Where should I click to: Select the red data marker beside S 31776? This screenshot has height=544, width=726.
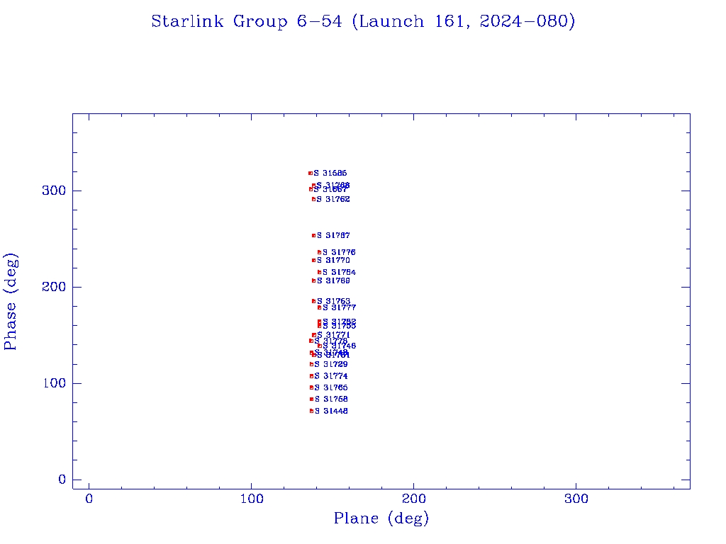pyautogui.click(x=320, y=252)
